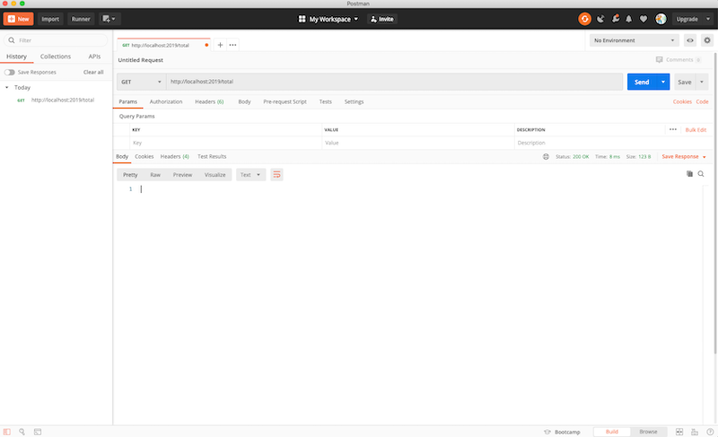Open the request Headers (6) tab
The height and width of the screenshot is (437, 718).
click(x=209, y=101)
